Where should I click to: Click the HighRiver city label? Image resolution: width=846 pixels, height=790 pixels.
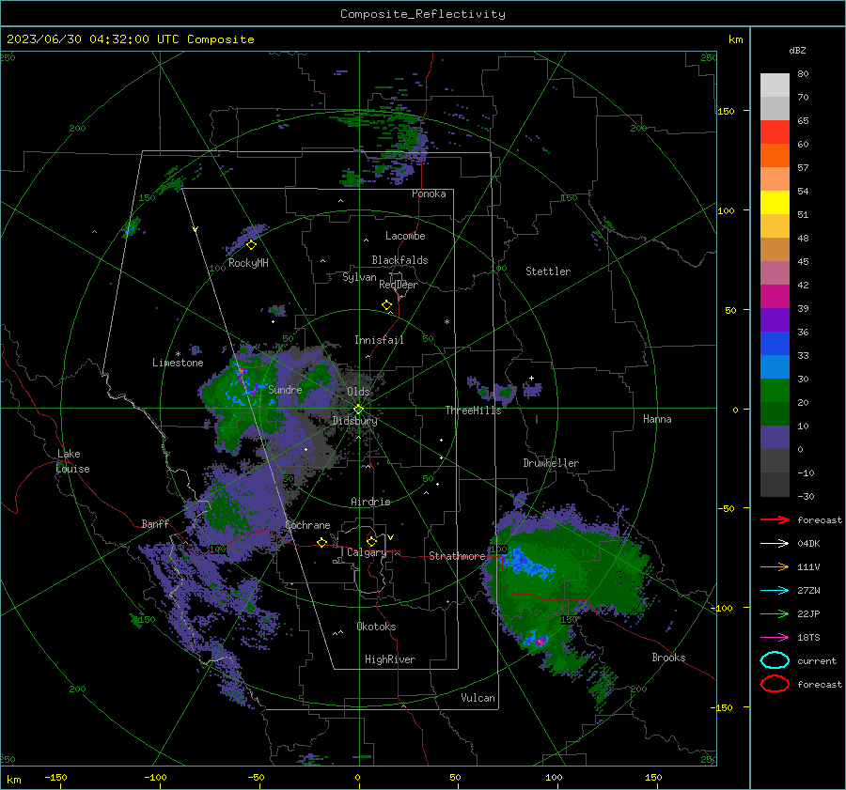tap(390, 659)
